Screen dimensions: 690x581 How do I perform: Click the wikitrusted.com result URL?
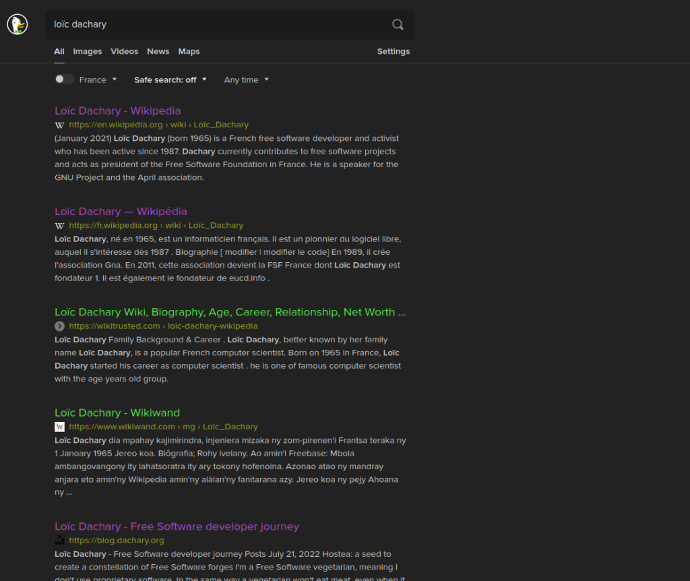pyautogui.click(x=163, y=326)
